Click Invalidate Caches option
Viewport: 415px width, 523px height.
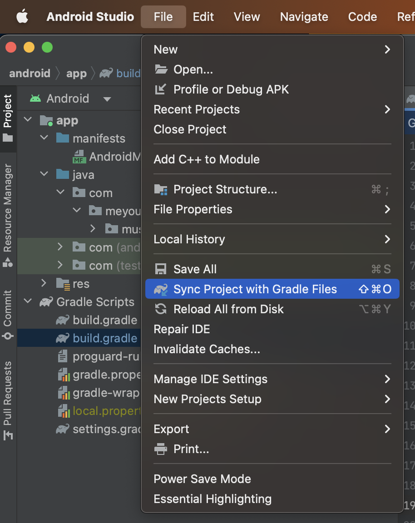207,349
